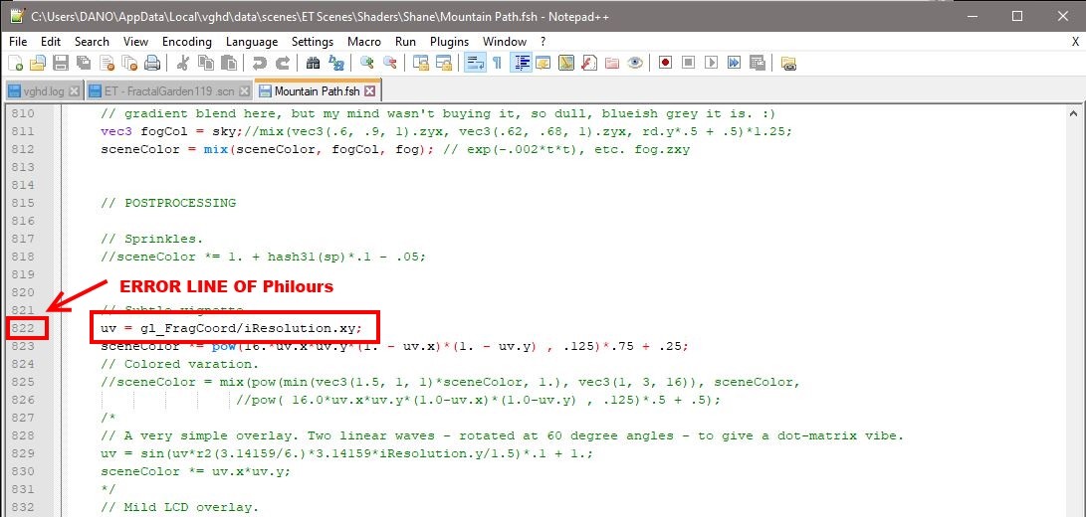The width and height of the screenshot is (1086, 517).
Task: Toggle file monitoring eye icon
Action: pyautogui.click(x=635, y=63)
